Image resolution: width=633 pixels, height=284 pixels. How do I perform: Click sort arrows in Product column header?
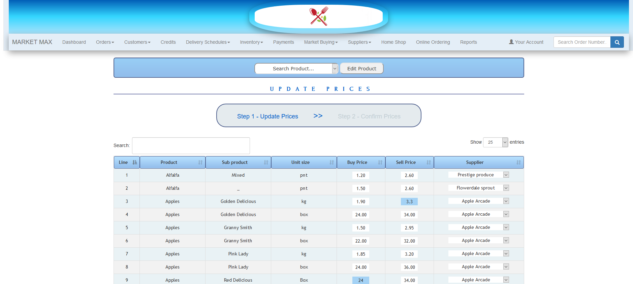tap(200, 162)
